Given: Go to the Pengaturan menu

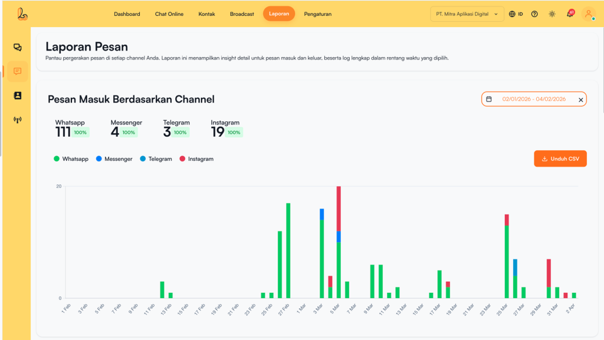Looking at the screenshot, I should coord(317,14).
